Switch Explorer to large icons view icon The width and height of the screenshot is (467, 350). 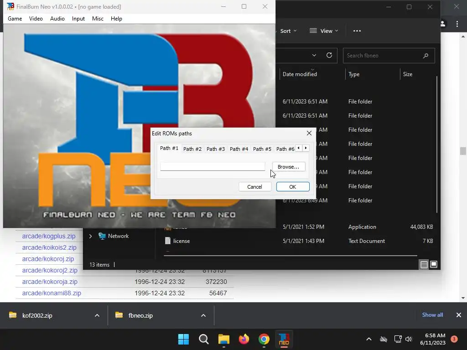pyautogui.click(x=434, y=264)
